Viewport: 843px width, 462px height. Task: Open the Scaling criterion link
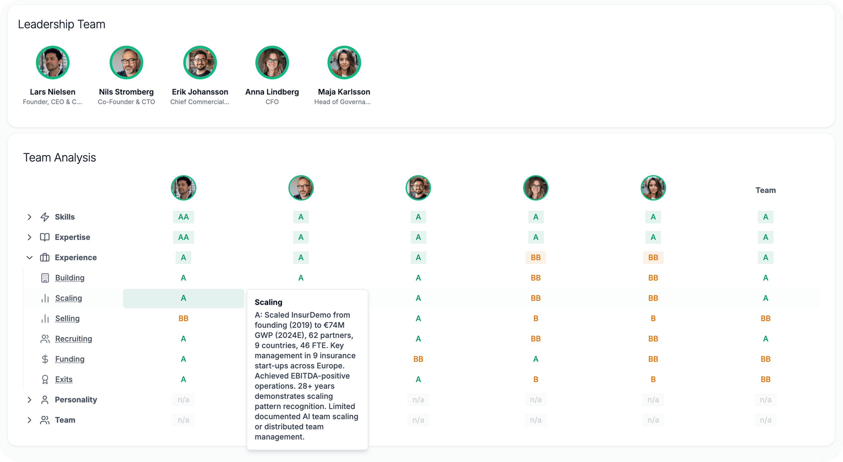point(68,298)
